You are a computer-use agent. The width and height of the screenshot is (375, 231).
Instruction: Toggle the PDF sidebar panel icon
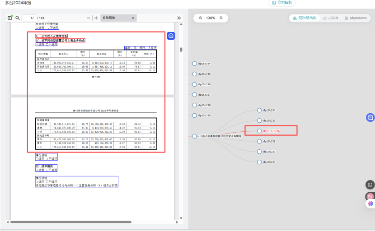(x=9, y=18)
